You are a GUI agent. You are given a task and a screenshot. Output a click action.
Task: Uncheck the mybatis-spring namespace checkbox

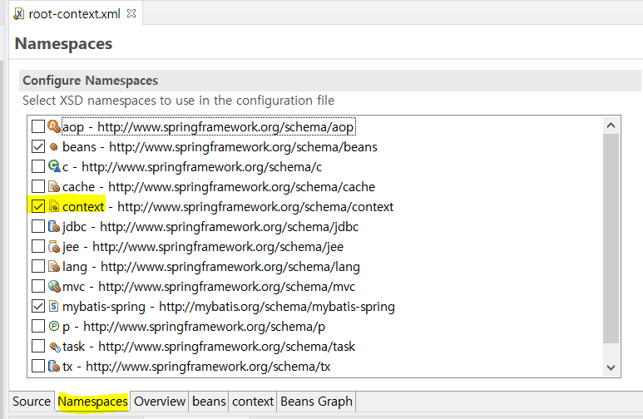38,306
